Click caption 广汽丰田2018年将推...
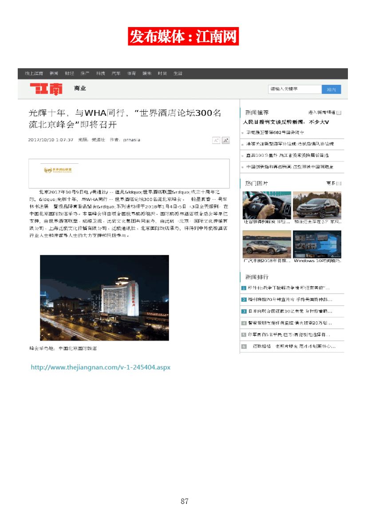 coord(267,261)
